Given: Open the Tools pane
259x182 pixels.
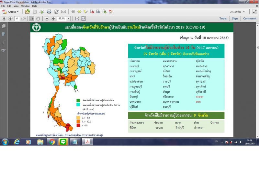Looking at the screenshot, I should (x=223, y=18).
